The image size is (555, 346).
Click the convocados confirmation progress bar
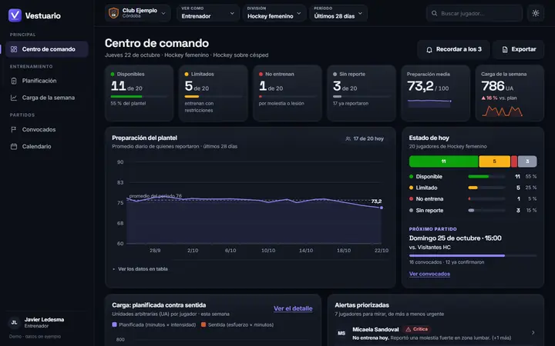click(473, 255)
